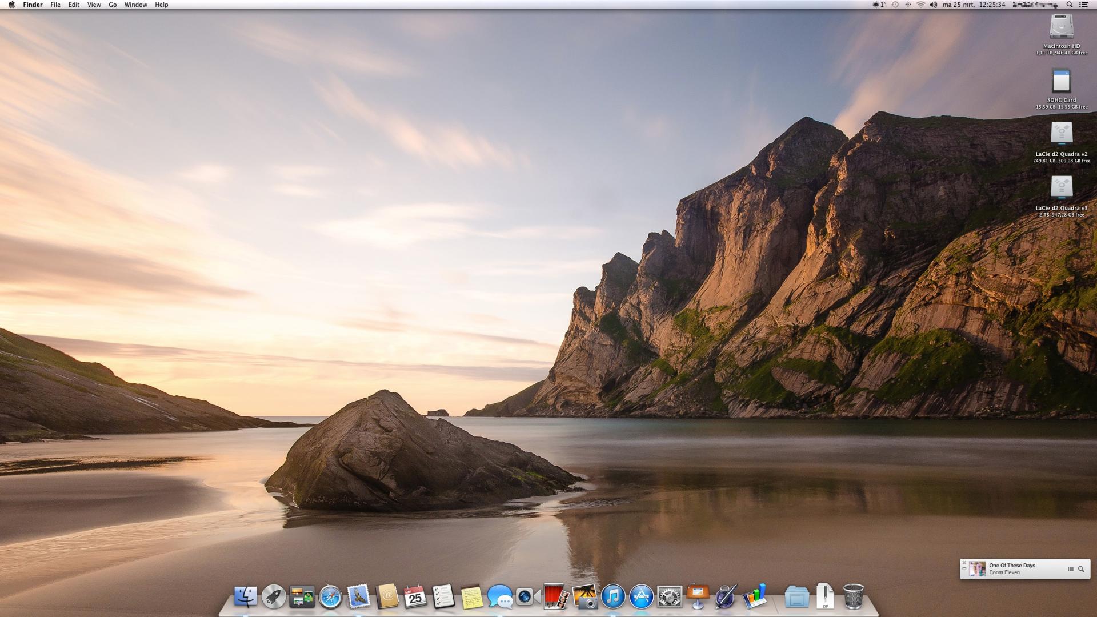Open iTunes from the Dock
The width and height of the screenshot is (1097, 617).
pos(613,597)
